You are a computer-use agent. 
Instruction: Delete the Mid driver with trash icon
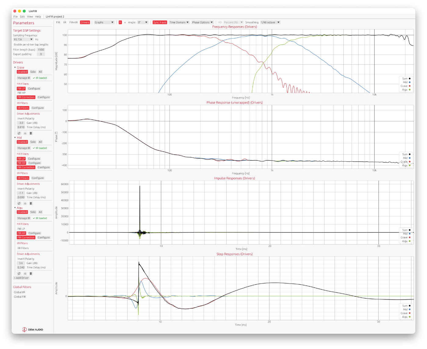tap(31, 203)
